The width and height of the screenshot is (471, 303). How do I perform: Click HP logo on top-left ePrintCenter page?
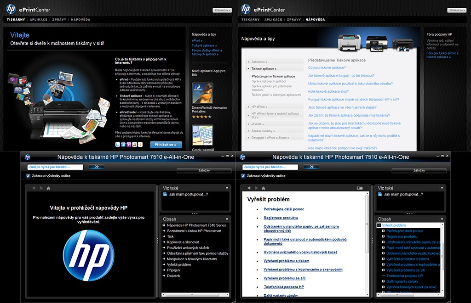pos(11,9)
